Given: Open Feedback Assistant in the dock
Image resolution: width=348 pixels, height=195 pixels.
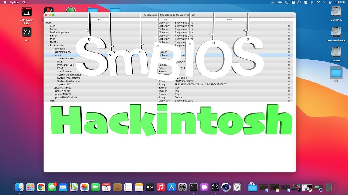Looking at the screenshot, I should [x=204, y=187].
